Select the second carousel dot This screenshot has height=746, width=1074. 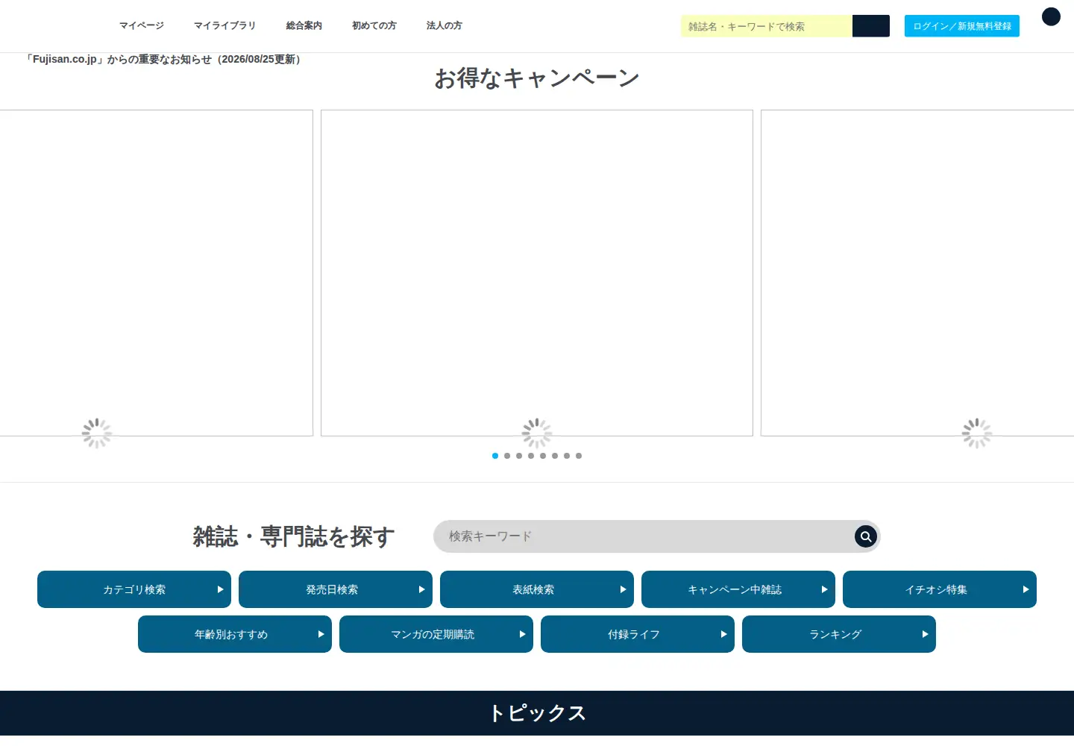click(507, 456)
